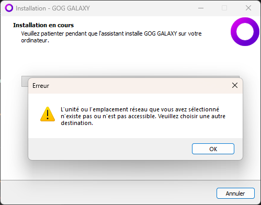Screen dimensions: 261x205
Task: Click the empty Erreur dialog title bar
Action: tap(140, 86)
